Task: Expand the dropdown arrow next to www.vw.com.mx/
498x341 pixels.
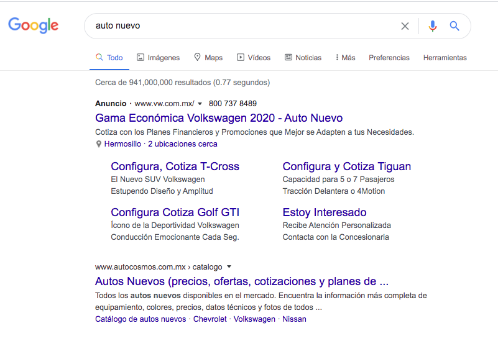Action: (200, 104)
